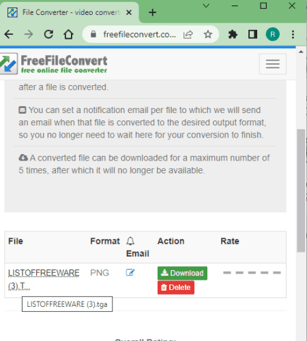Click the Action column header

tap(171, 241)
